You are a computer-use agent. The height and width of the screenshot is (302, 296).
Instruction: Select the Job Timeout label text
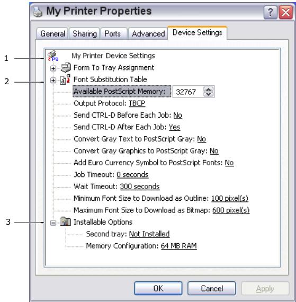(x=94, y=175)
